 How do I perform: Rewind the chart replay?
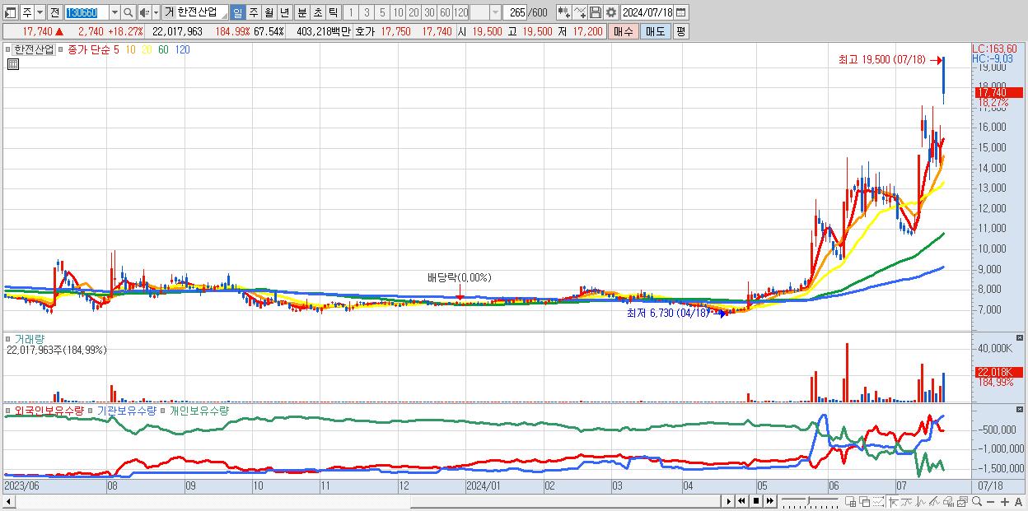741,501
